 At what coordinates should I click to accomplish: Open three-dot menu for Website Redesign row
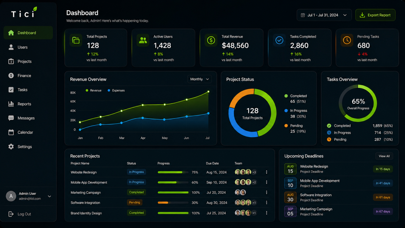point(266,172)
